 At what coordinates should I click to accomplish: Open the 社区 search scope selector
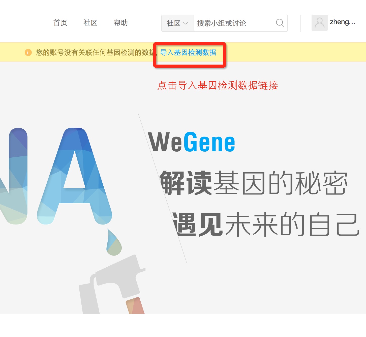pyautogui.click(x=178, y=23)
